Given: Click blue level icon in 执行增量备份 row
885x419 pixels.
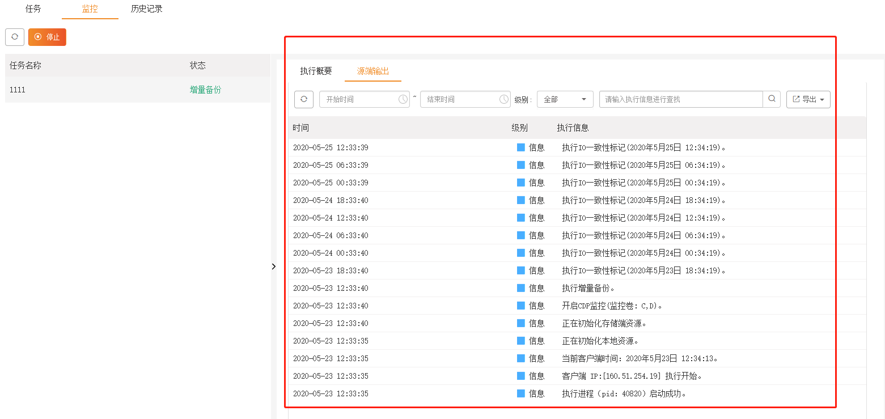Looking at the screenshot, I should click(520, 288).
